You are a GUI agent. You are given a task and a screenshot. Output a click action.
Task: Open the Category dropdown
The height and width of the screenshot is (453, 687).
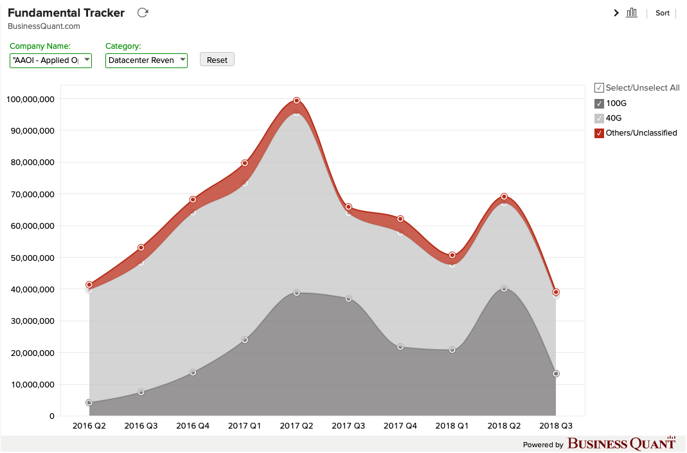147,60
